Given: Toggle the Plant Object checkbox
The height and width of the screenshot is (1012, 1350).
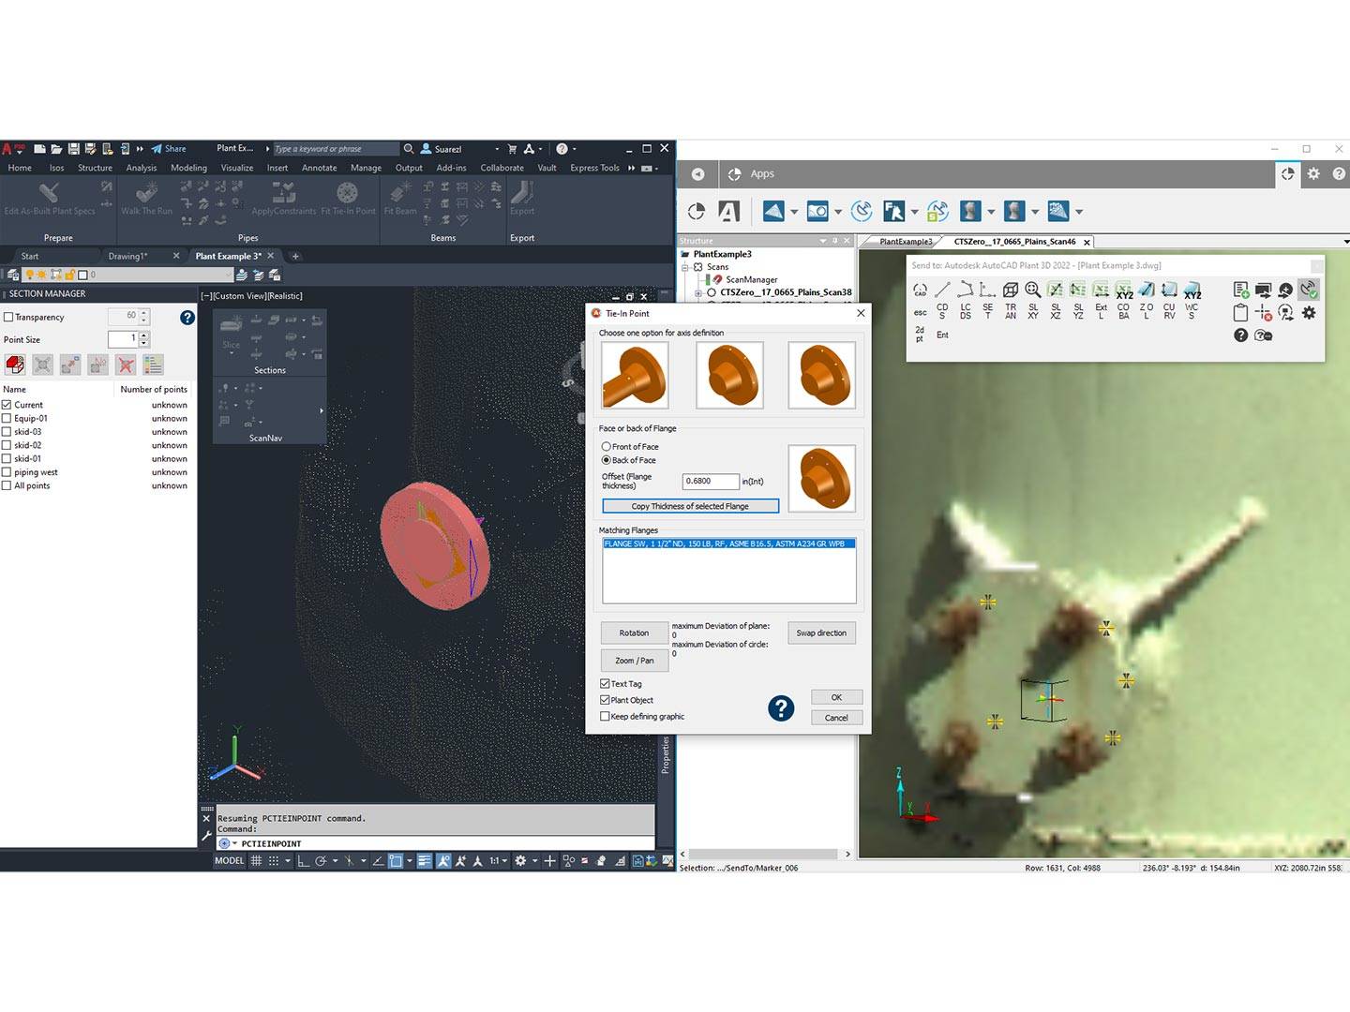Looking at the screenshot, I should (605, 700).
